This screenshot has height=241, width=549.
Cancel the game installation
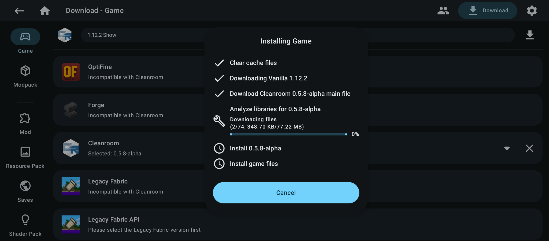286,193
